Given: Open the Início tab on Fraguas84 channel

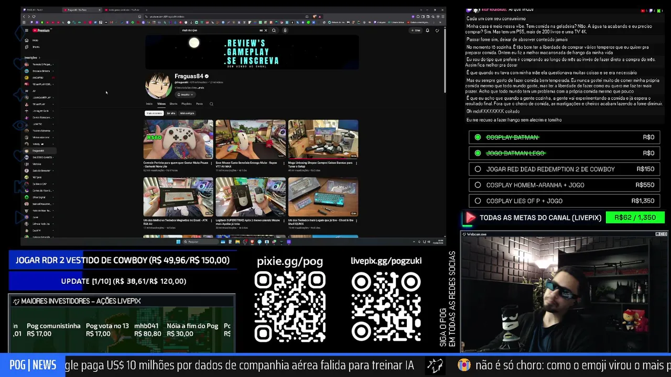Looking at the screenshot, I should (149, 104).
